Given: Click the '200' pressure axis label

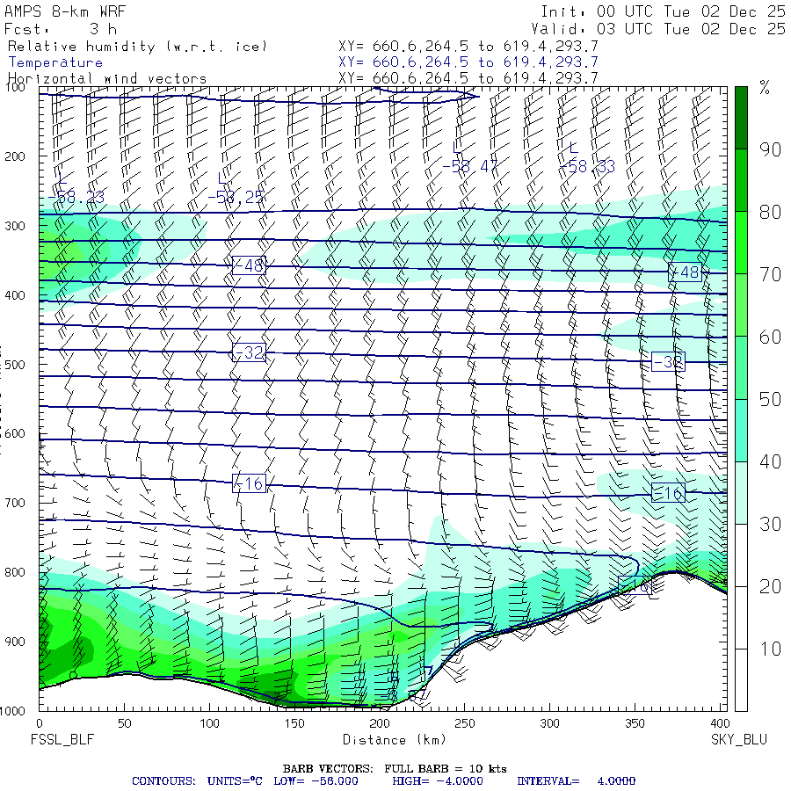Looking at the screenshot, I should pyautogui.click(x=15, y=156).
